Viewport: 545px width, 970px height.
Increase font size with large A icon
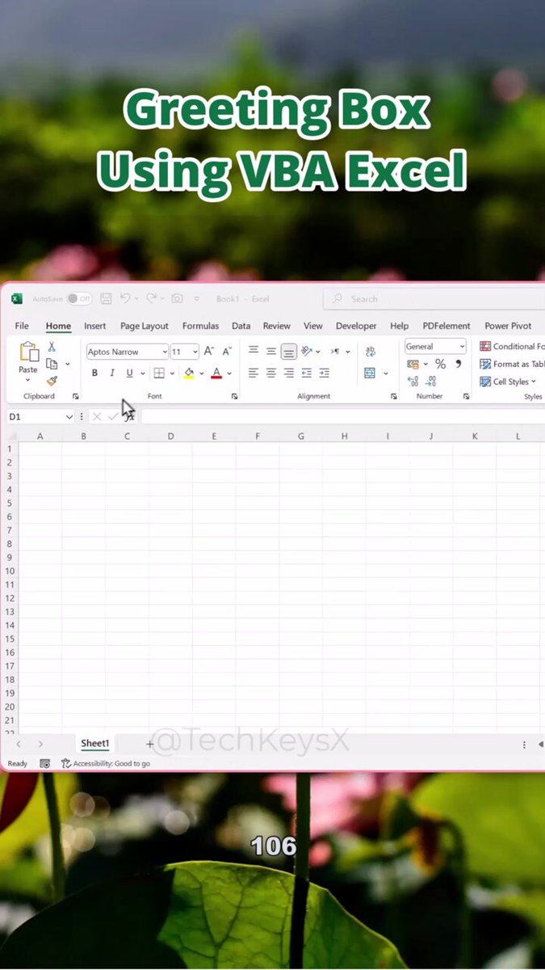tap(208, 352)
